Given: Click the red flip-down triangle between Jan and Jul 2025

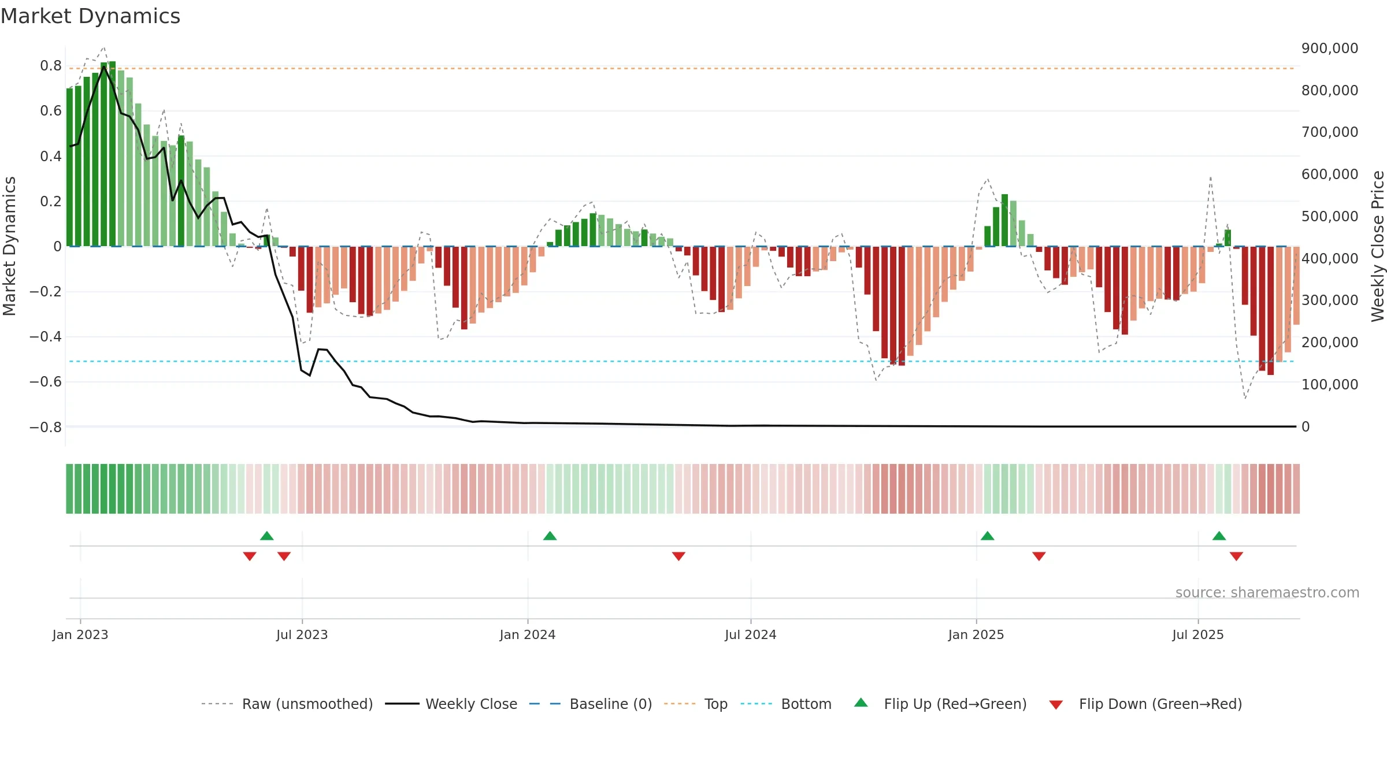Looking at the screenshot, I should [1039, 556].
